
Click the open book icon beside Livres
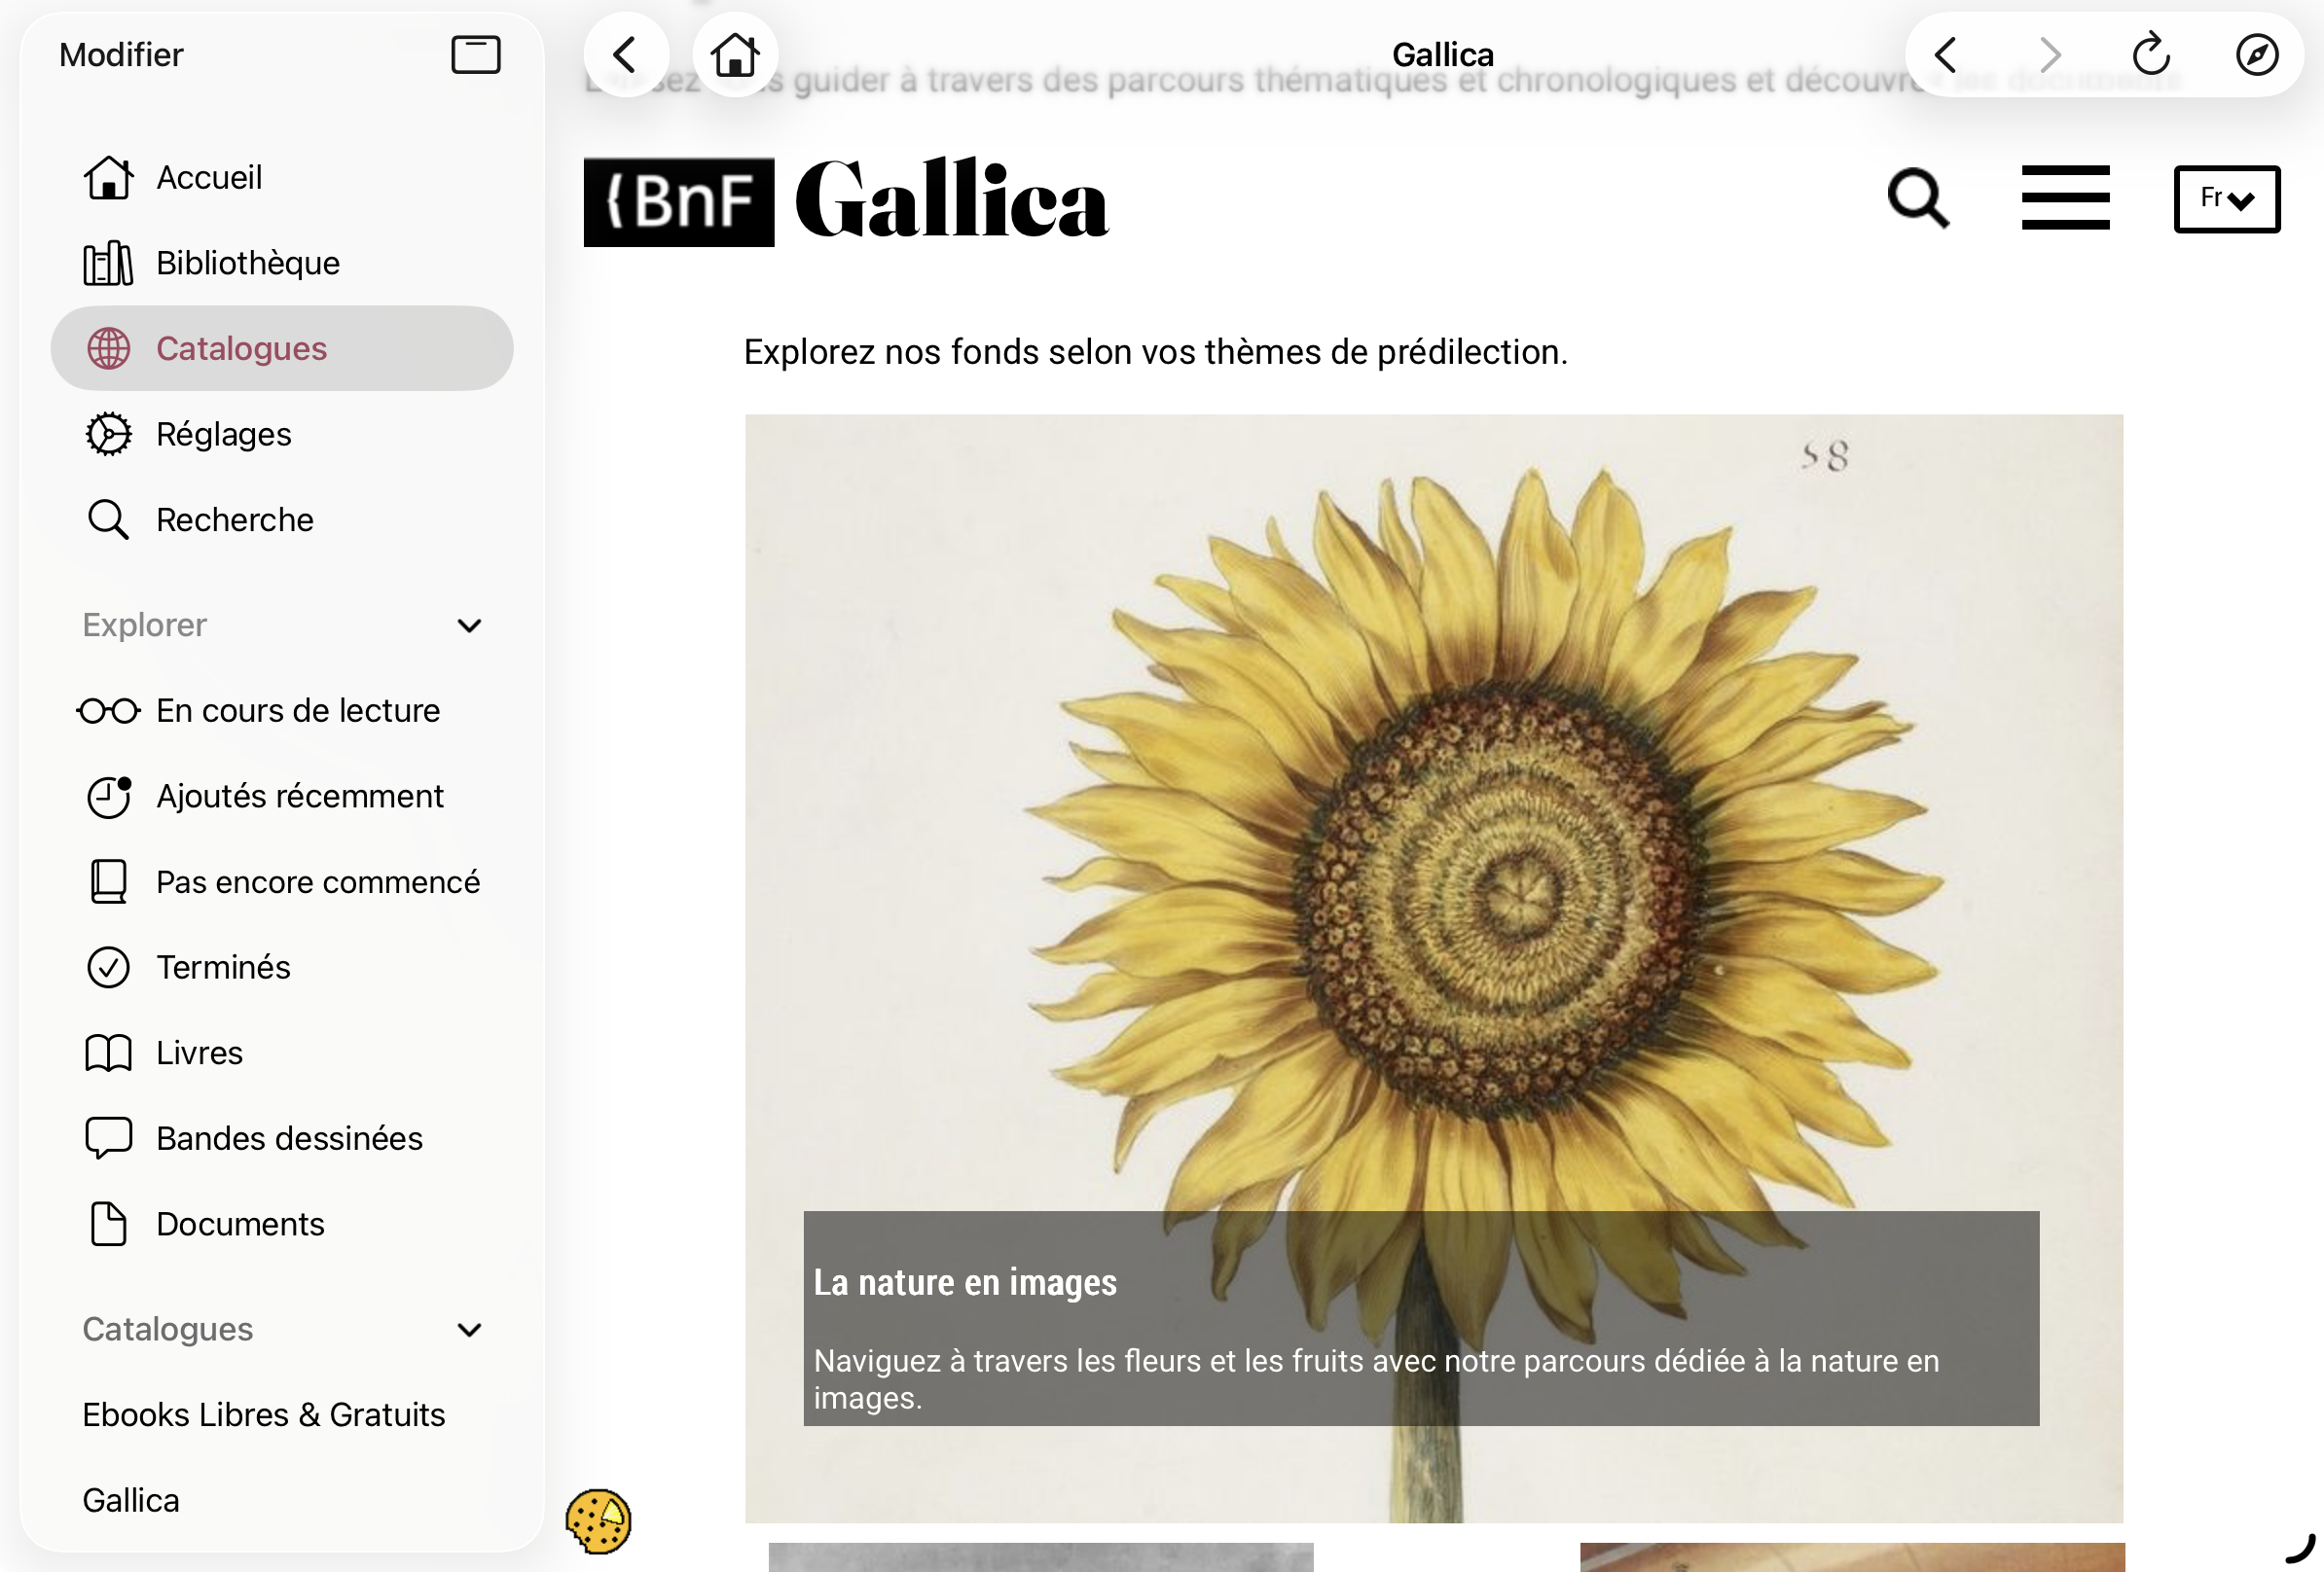108,1054
